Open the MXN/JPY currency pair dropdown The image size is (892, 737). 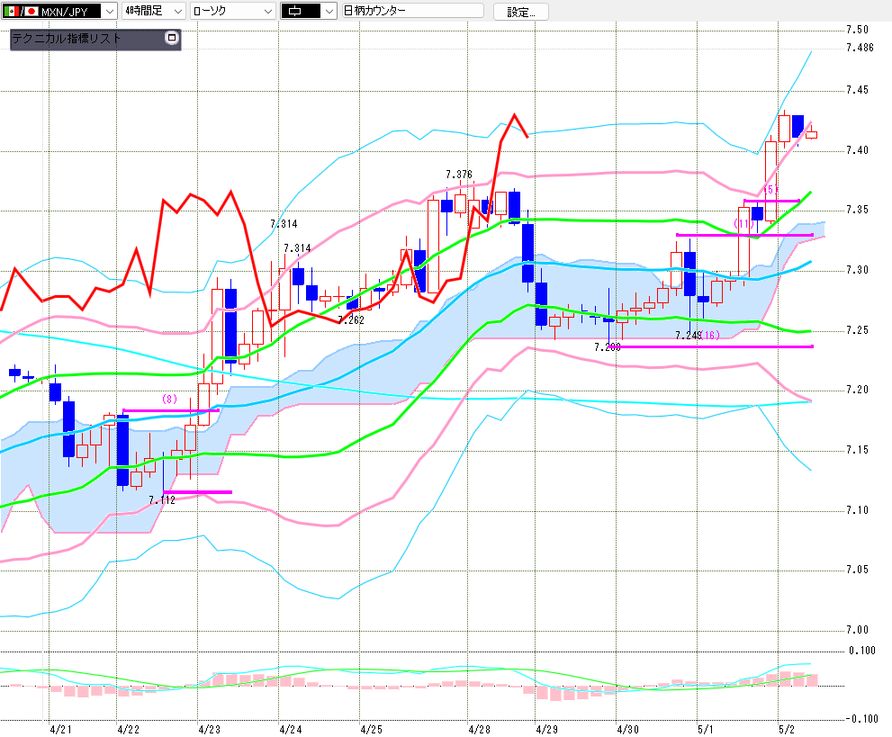click(x=59, y=11)
